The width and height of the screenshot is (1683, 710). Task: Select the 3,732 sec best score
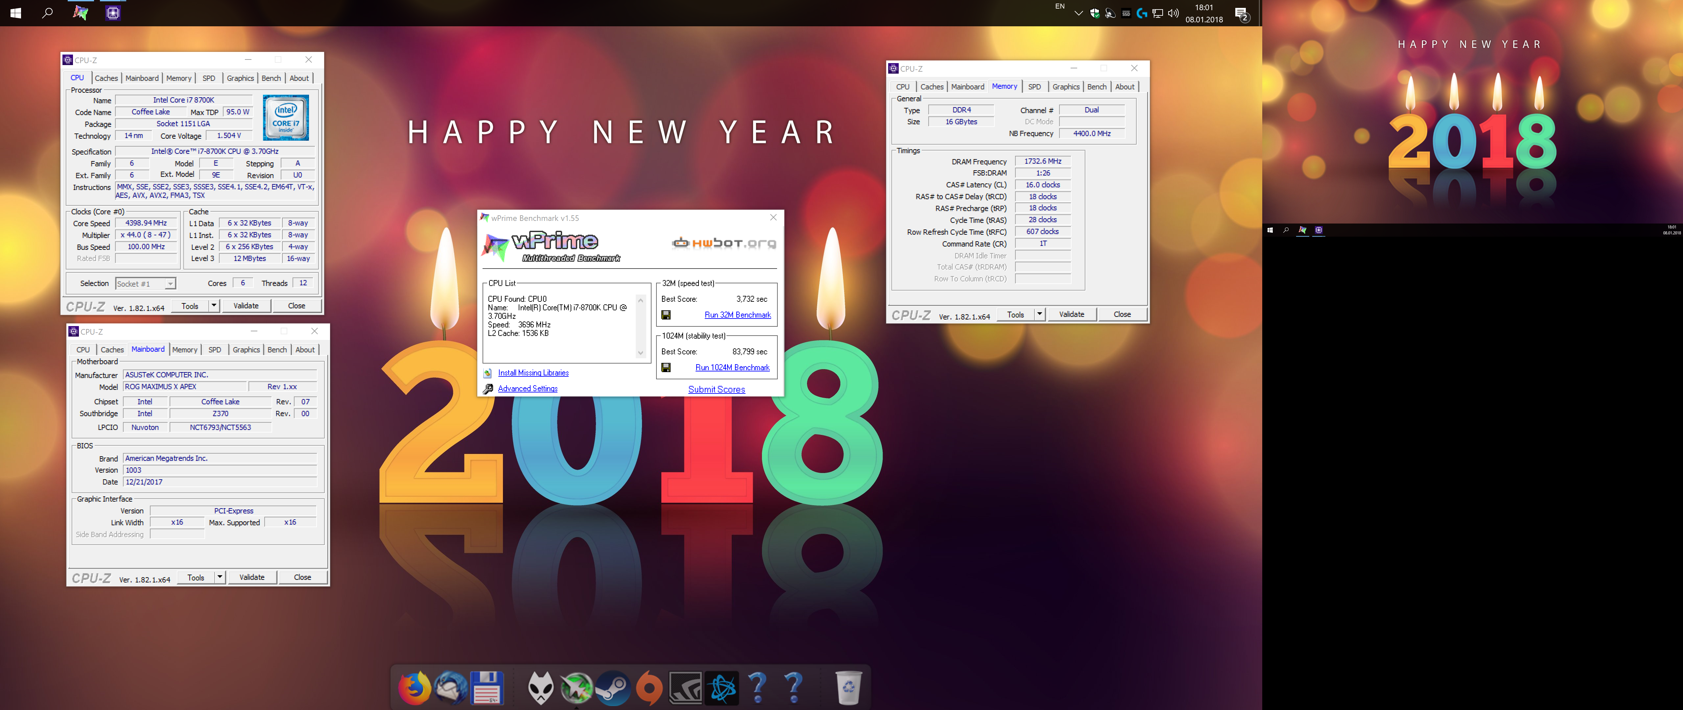click(x=751, y=299)
